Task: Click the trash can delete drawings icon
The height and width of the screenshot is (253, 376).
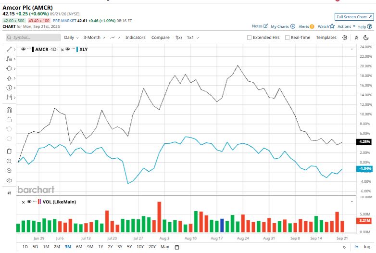Action: point(9,152)
